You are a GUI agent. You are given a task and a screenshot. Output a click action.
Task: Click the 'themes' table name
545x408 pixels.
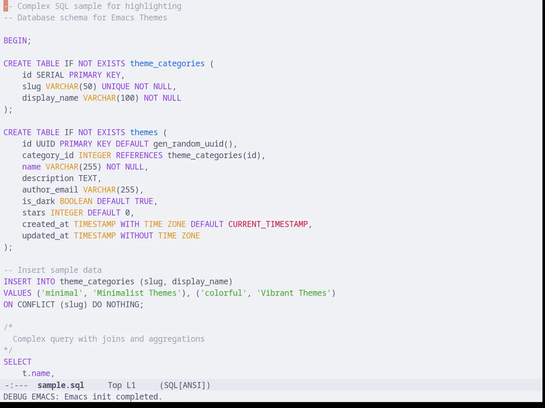(x=144, y=133)
